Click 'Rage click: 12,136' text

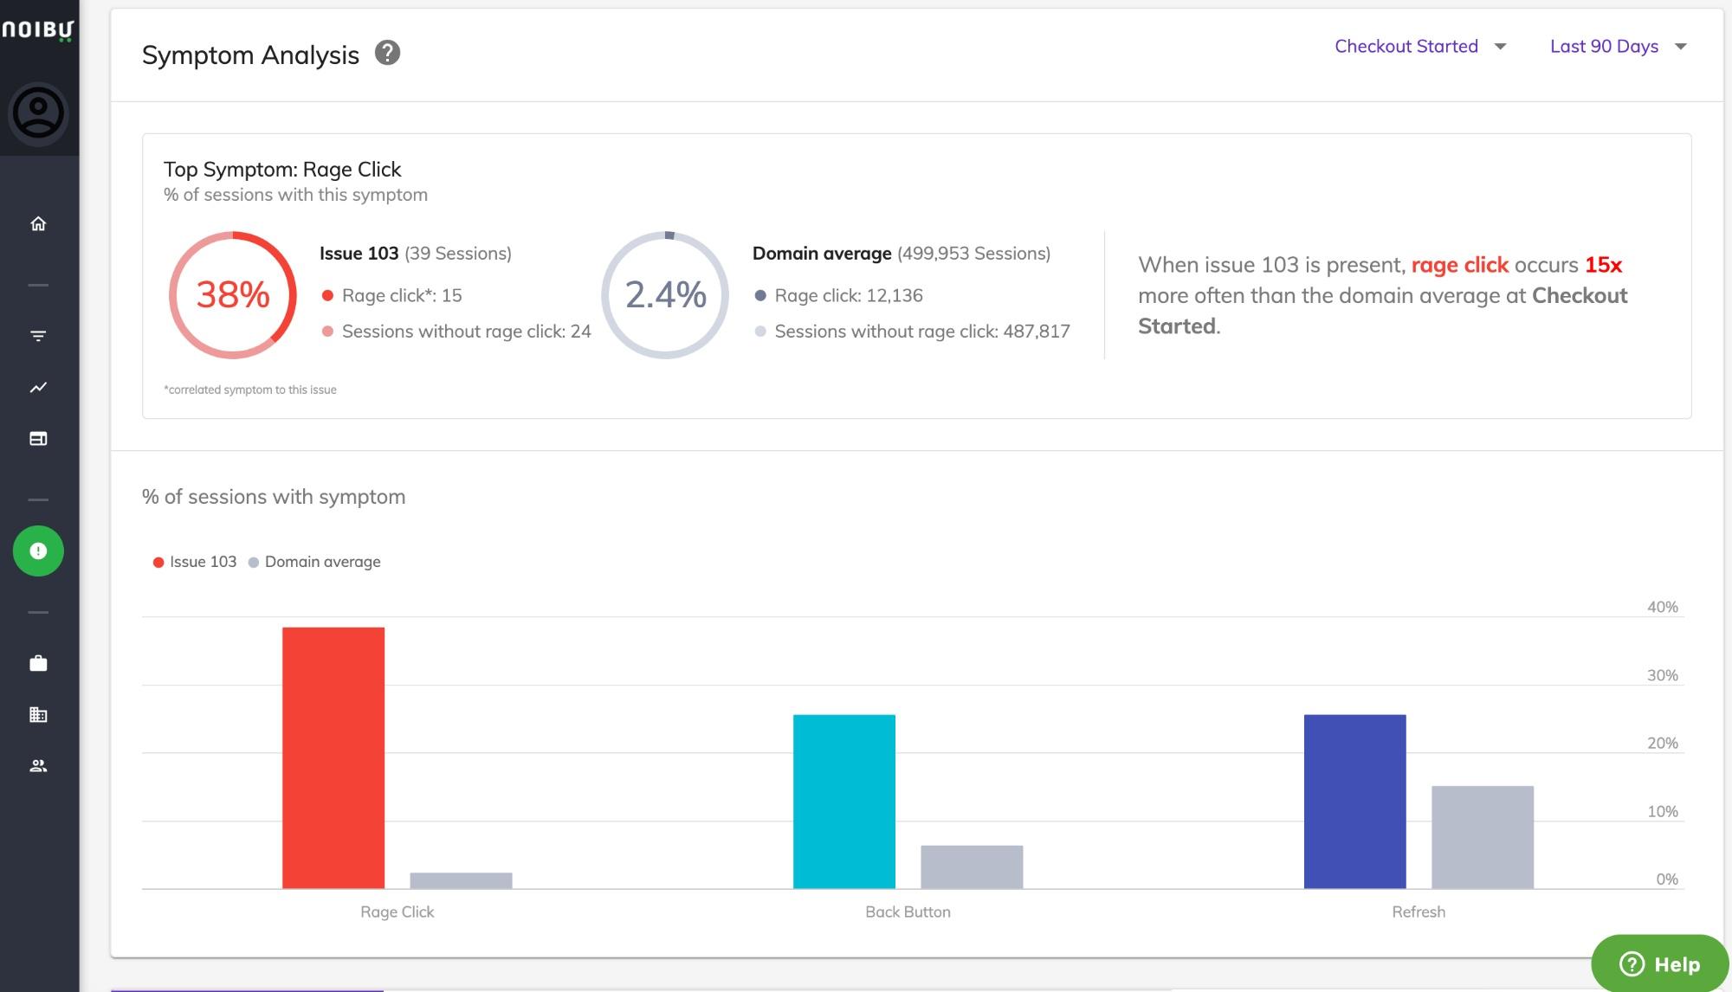[849, 296]
